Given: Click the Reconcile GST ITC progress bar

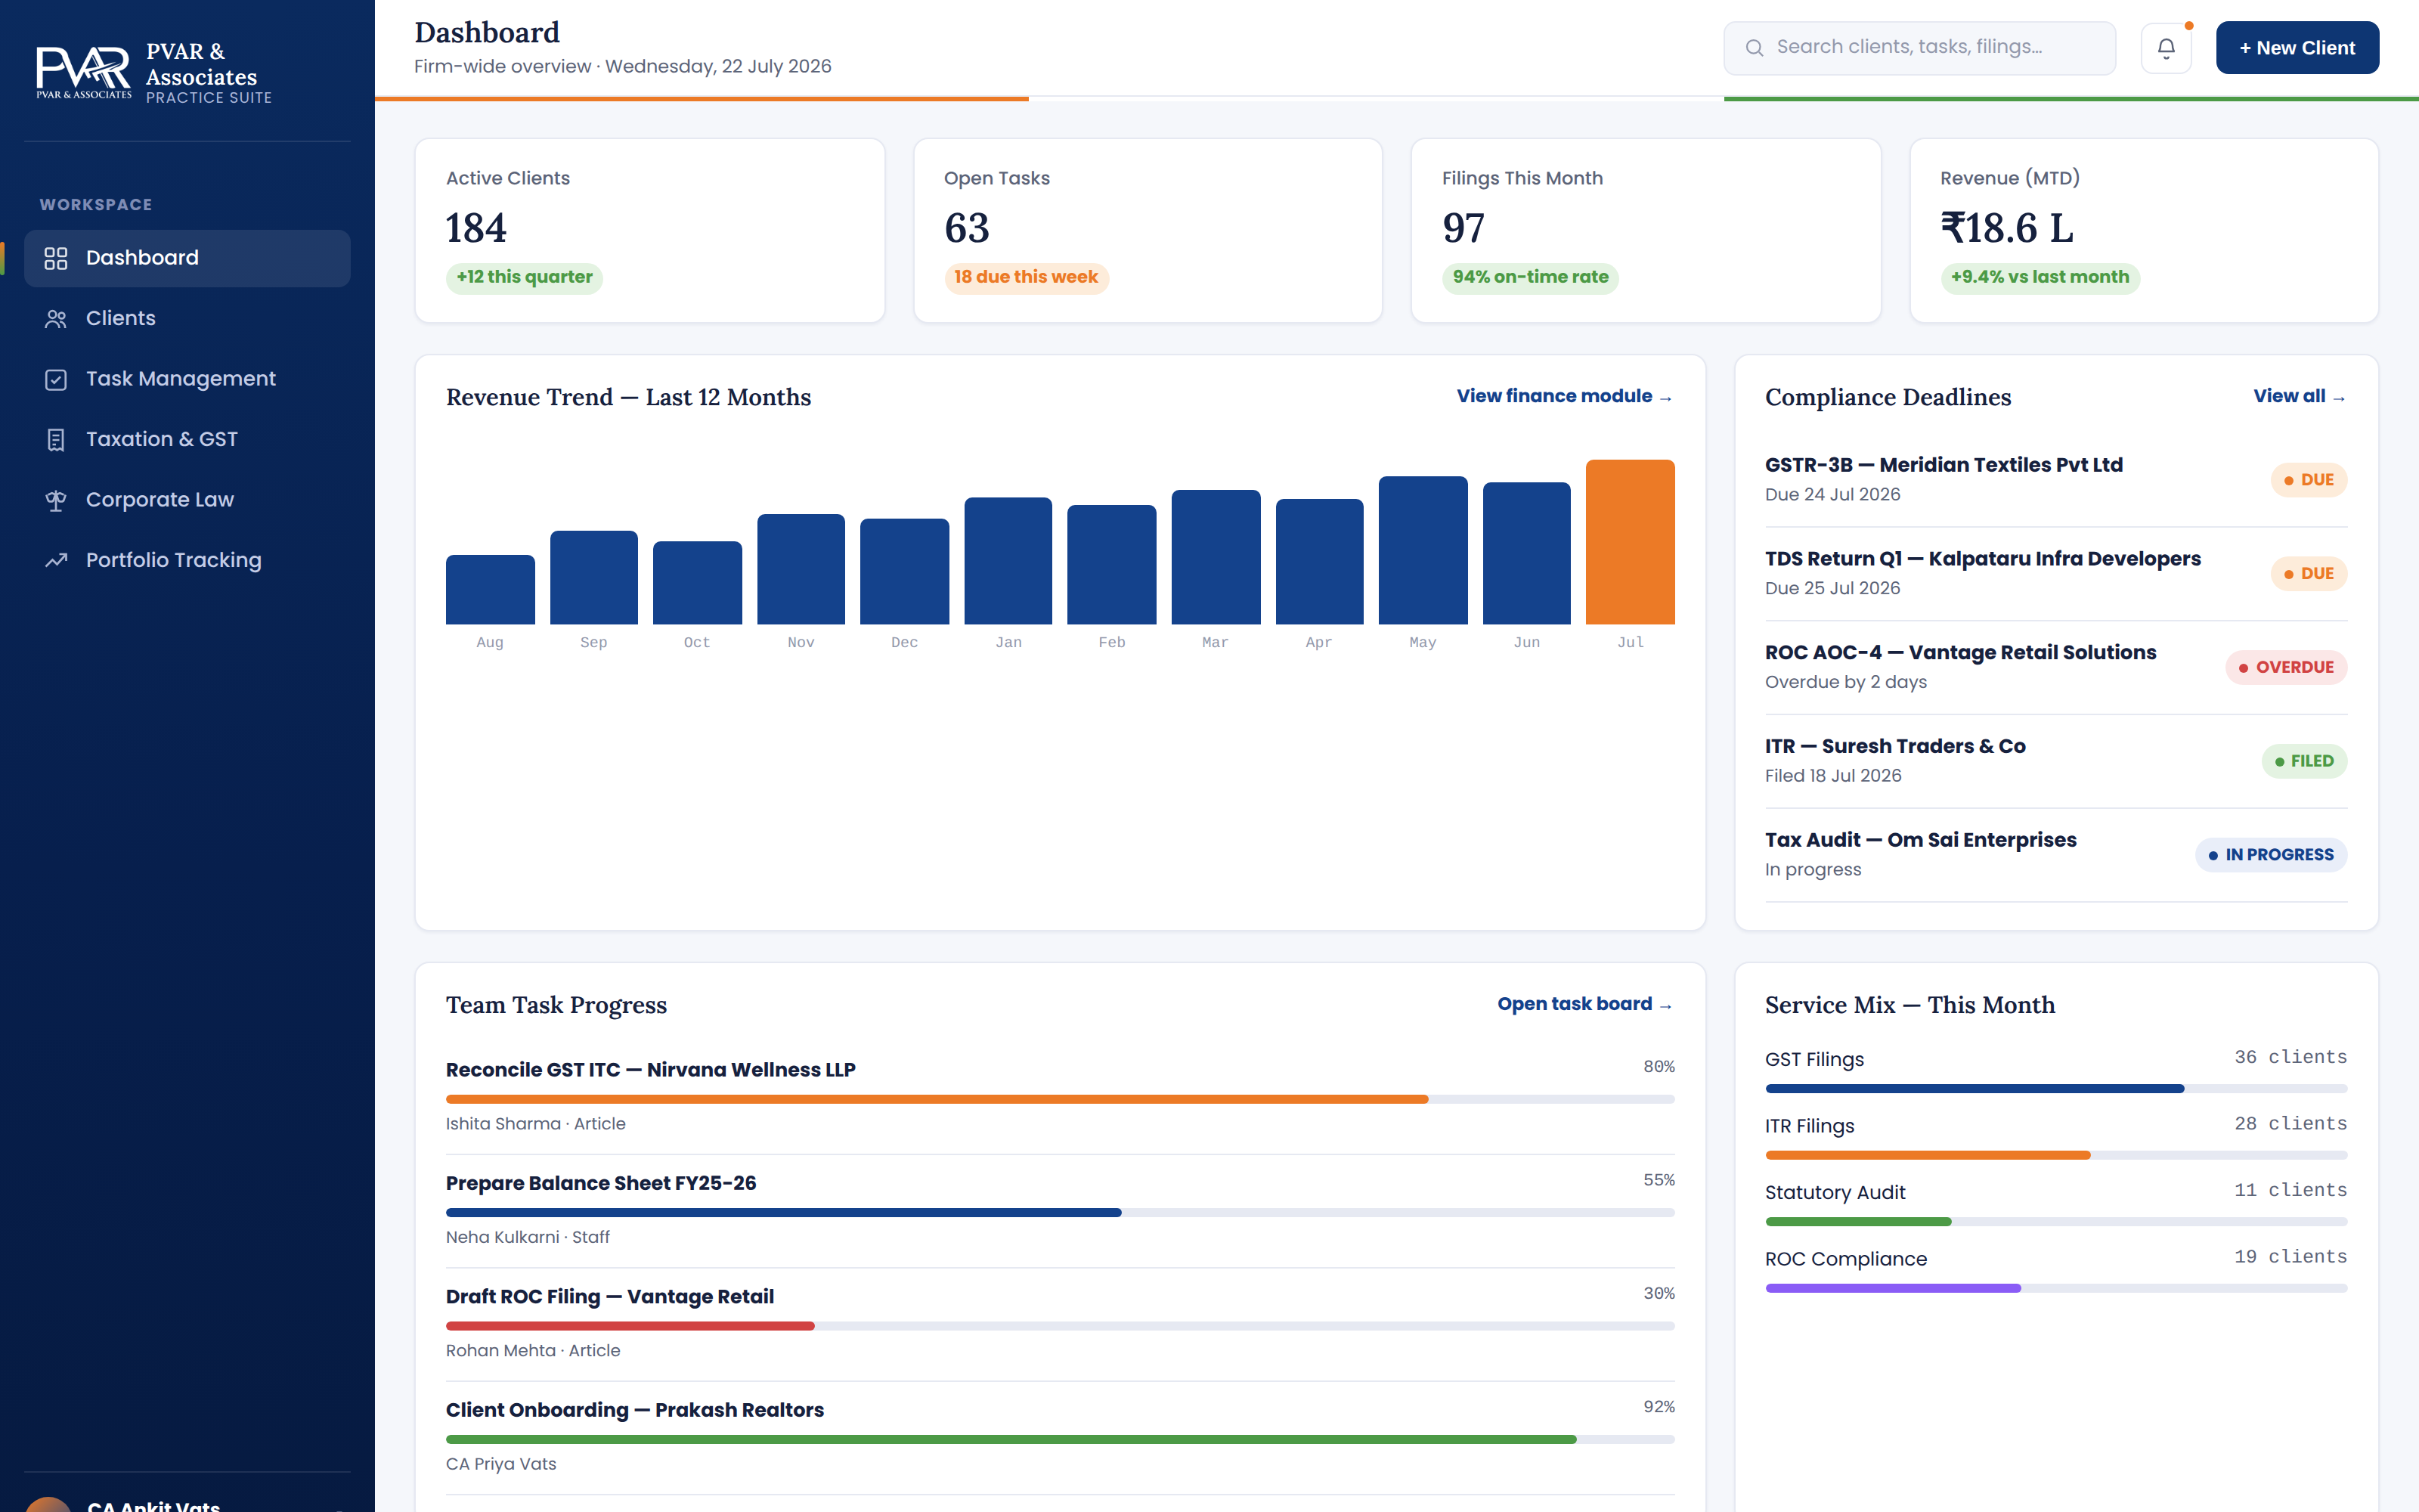Looking at the screenshot, I should pyautogui.click(x=1060, y=1099).
